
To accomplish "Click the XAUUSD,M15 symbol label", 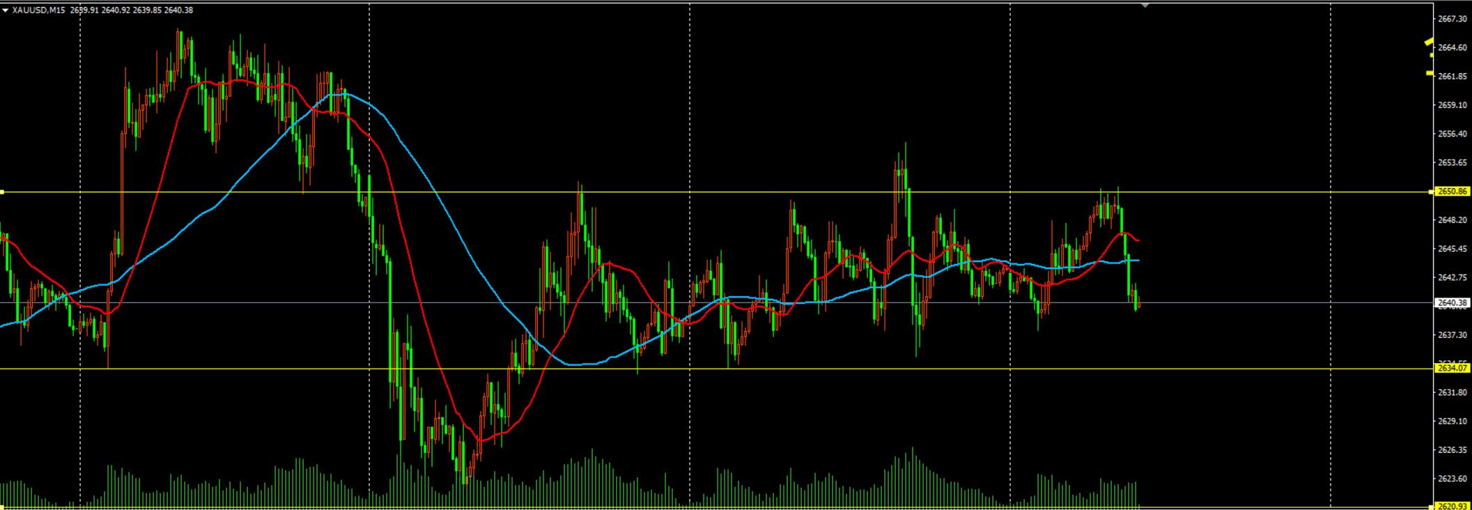I will pyautogui.click(x=39, y=10).
